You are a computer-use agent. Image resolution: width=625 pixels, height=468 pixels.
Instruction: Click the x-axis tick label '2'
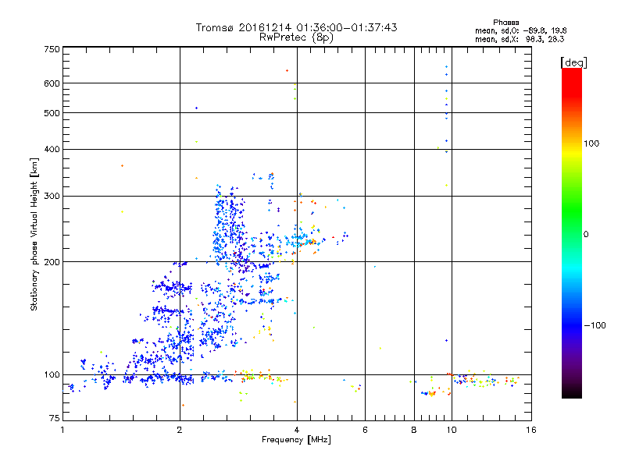[180, 430]
